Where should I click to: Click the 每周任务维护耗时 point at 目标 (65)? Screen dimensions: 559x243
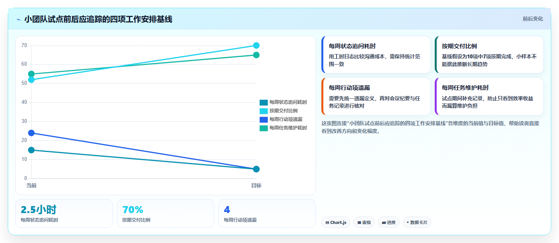[256, 55]
